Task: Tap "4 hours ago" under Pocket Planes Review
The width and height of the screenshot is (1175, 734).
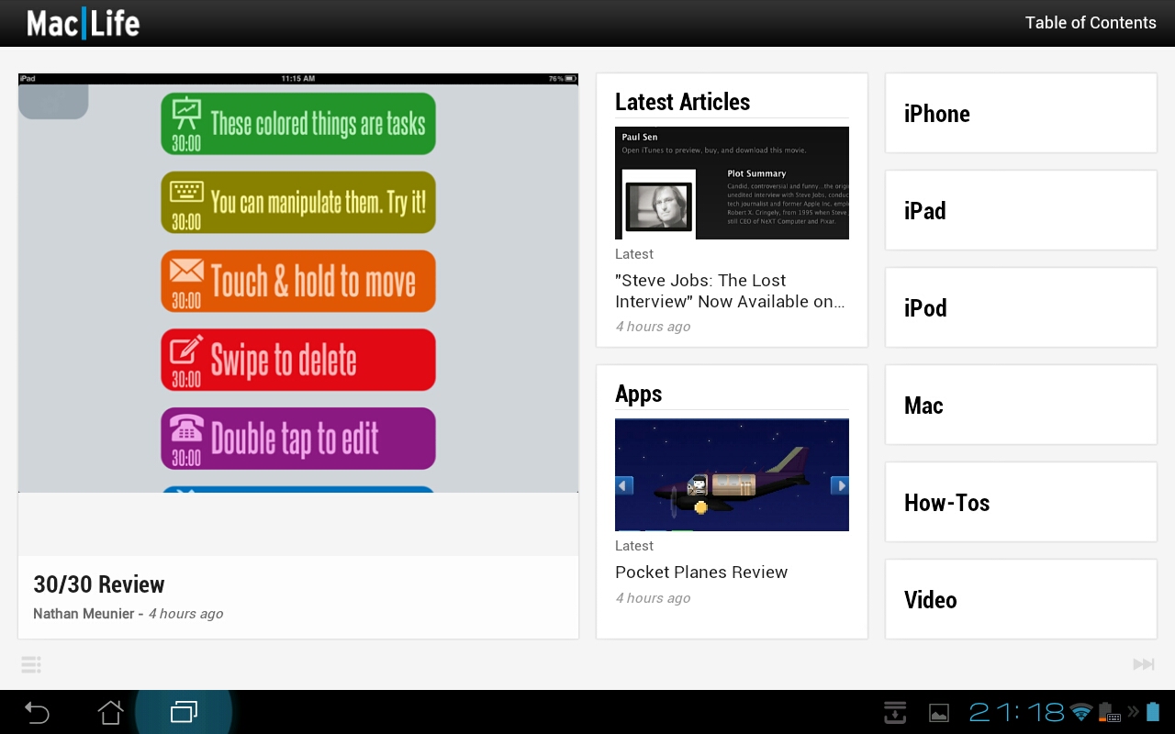Action: click(653, 598)
